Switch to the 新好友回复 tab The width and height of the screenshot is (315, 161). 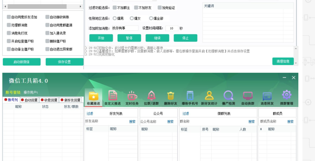(x=70, y=100)
